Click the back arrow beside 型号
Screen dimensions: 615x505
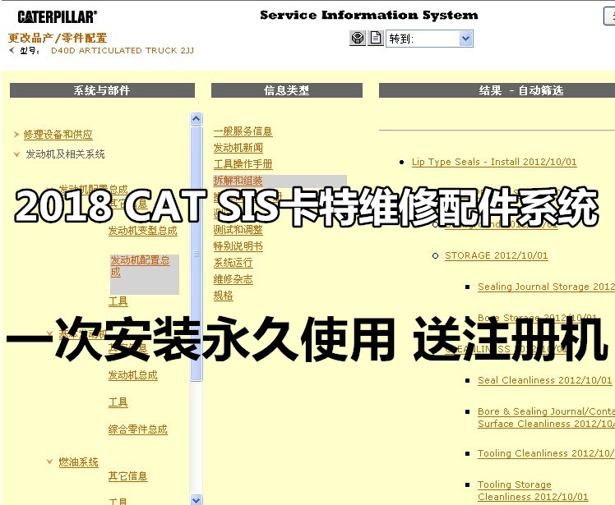(x=12, y=50)
